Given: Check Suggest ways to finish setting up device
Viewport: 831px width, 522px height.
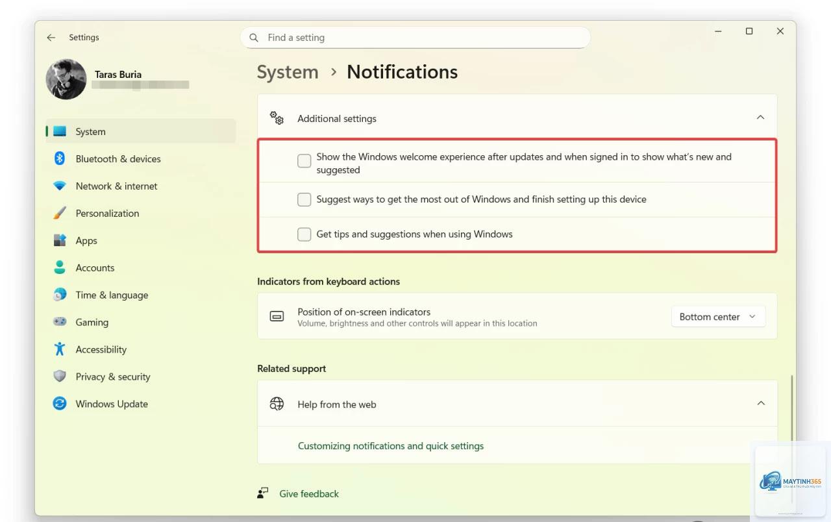Looking at the screenshot, I should pos(304,199).
